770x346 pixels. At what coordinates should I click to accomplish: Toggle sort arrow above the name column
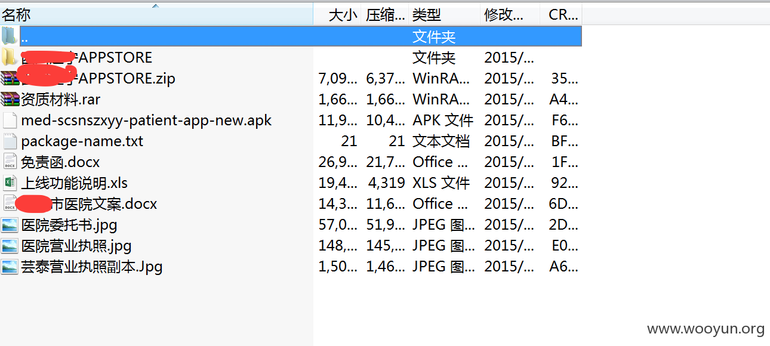point(156,6)
